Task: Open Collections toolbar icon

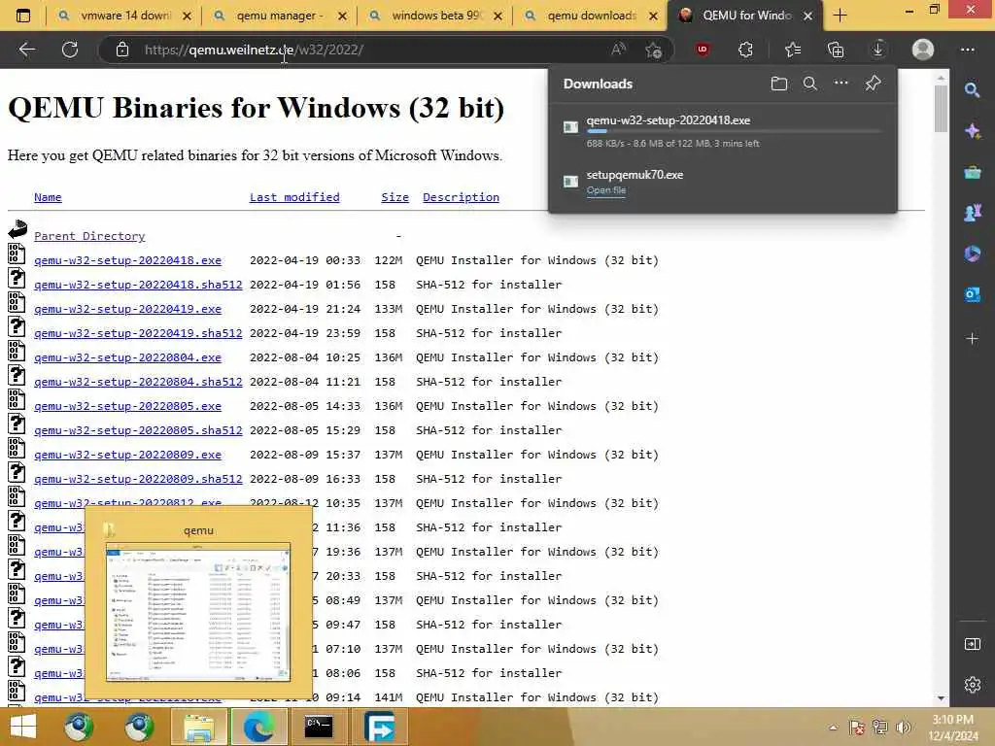Action: pyautogui.click(x=836, y=50)
